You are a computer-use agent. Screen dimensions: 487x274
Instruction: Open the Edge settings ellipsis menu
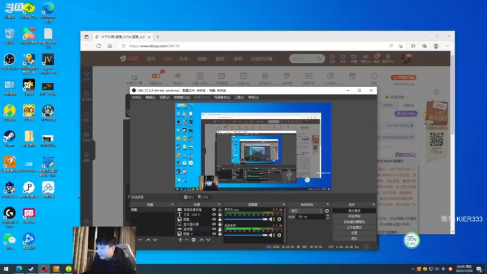447,46
